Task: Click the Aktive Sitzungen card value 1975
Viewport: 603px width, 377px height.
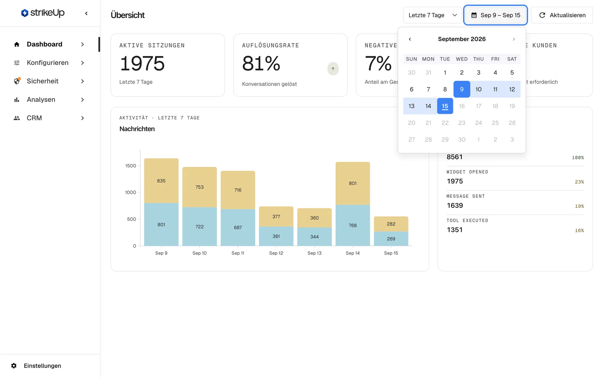Action: pyautogui.click(x=142, y=63)
